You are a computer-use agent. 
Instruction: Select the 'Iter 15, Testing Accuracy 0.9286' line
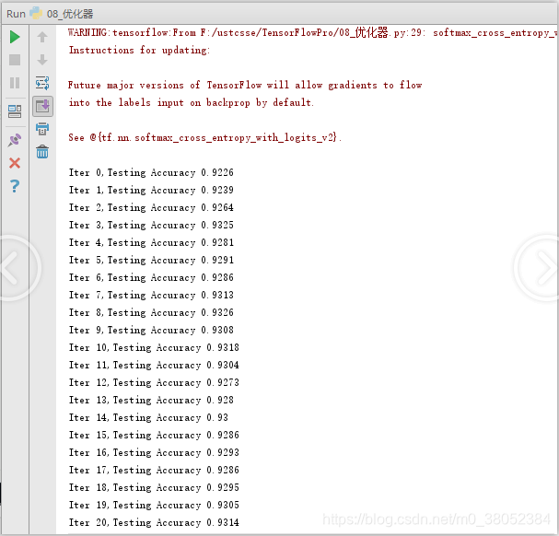(154, 435)
